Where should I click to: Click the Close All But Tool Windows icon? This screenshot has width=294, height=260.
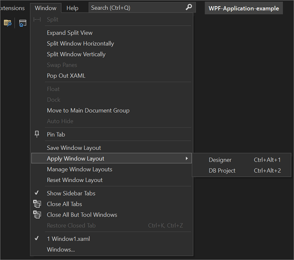coord(37,214)
